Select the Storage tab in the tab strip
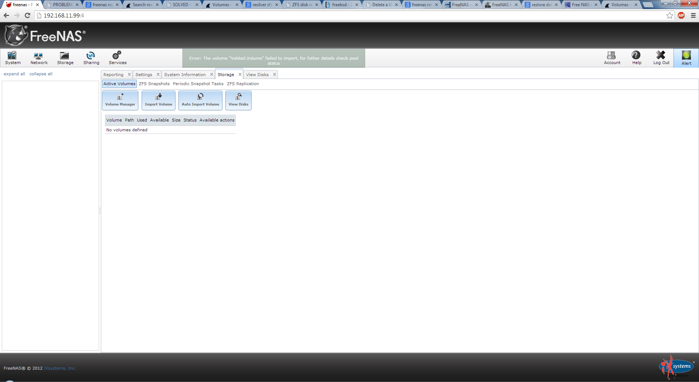The height and width of the screenshot is (382, 699). click(226, 75)
